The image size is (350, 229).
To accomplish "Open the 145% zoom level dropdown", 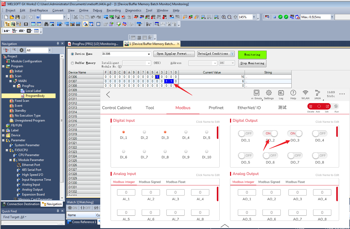I will [254, 17].
